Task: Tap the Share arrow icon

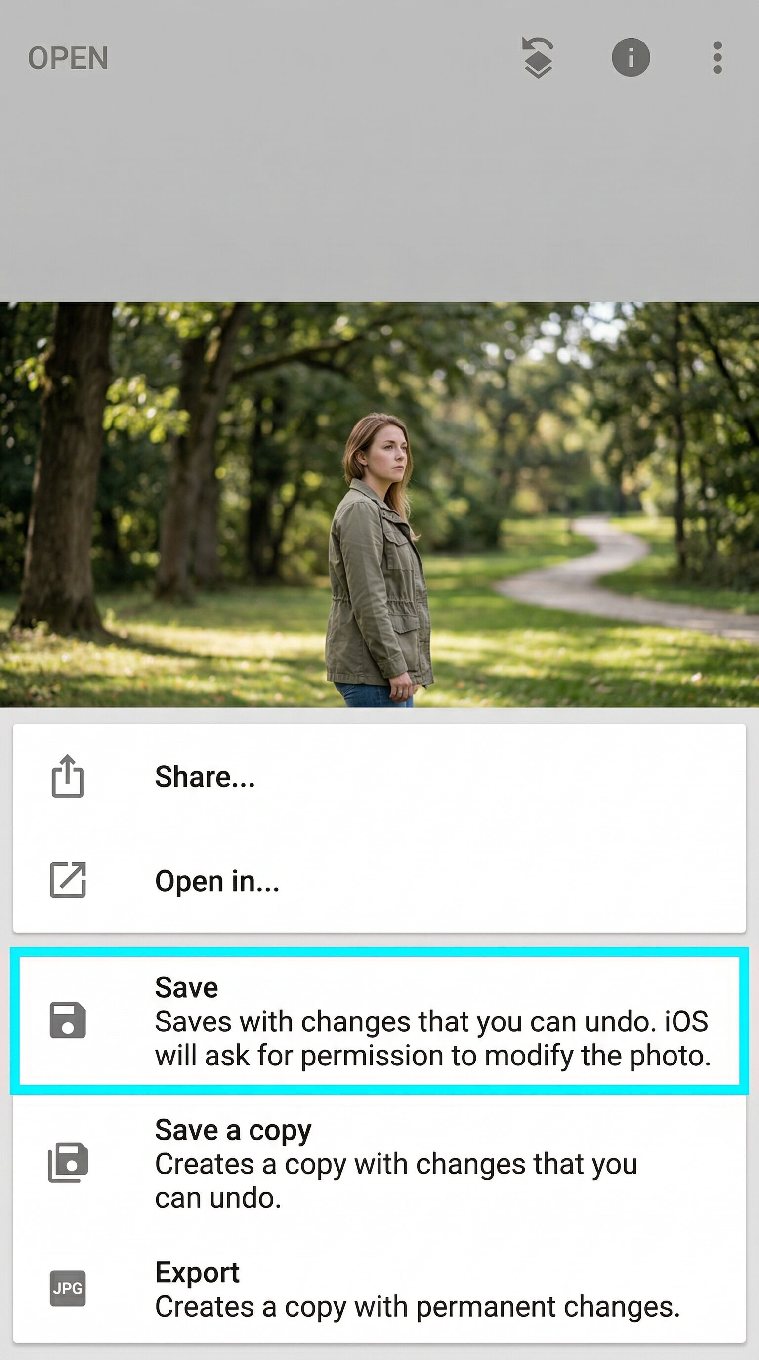Action: [68, 776]
